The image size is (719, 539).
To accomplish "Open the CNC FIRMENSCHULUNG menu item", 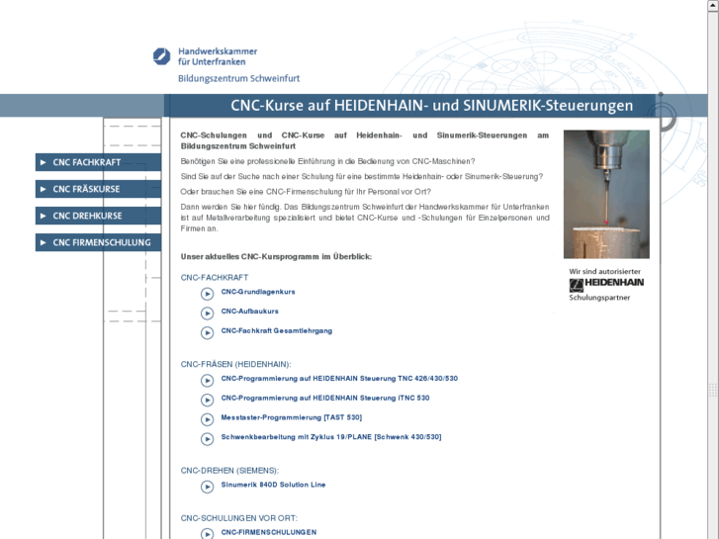I will coord(98,242).
